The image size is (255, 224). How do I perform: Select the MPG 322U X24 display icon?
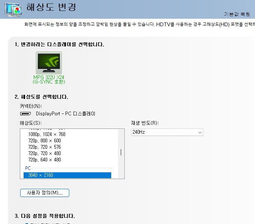click(x=49, y=63)
